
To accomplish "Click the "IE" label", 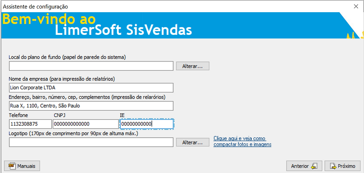I will (x=122, y=115).
